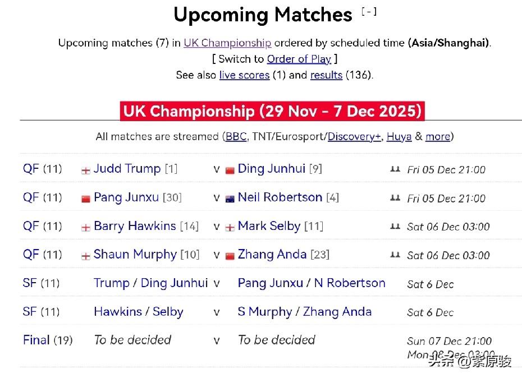Click the head-to-head icon for Trump v Ding
The height and width of the screenshot is (378, 522).
click(395, 169)
